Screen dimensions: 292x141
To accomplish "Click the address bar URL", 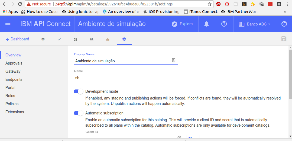I will coord(114,4).
